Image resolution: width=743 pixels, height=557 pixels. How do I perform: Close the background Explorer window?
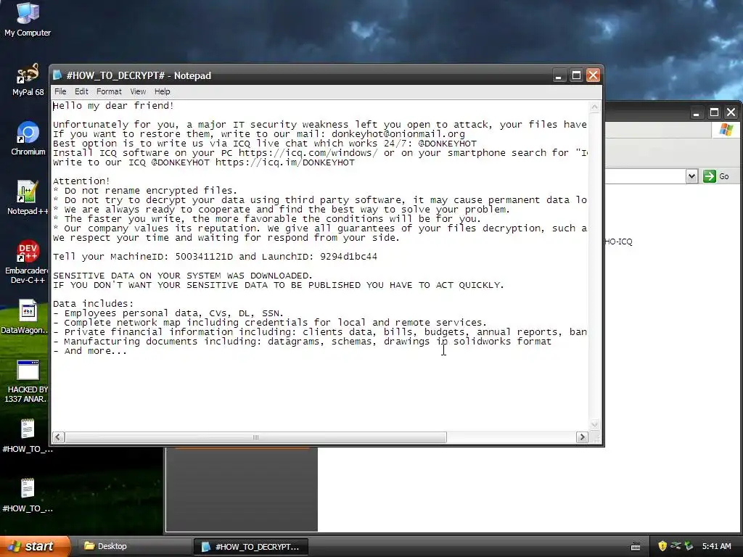pyautogui.click(x=731, y=112)
